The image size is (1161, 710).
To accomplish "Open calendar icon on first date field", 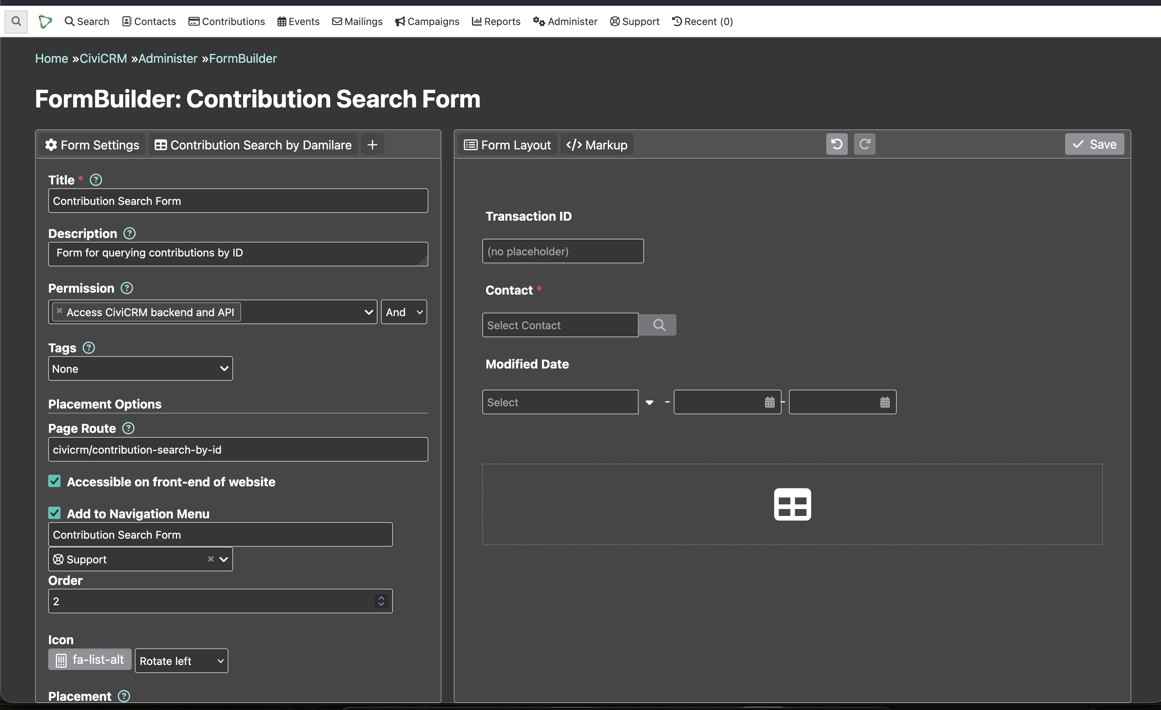I will [x=770, y=403].
